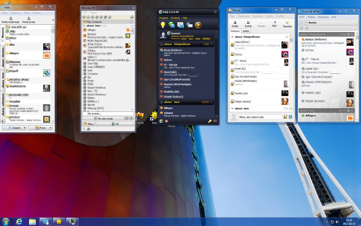
Task: Open Narzędzia menu in Xoom
Action: pyautogui.click(x=323, y=17)
